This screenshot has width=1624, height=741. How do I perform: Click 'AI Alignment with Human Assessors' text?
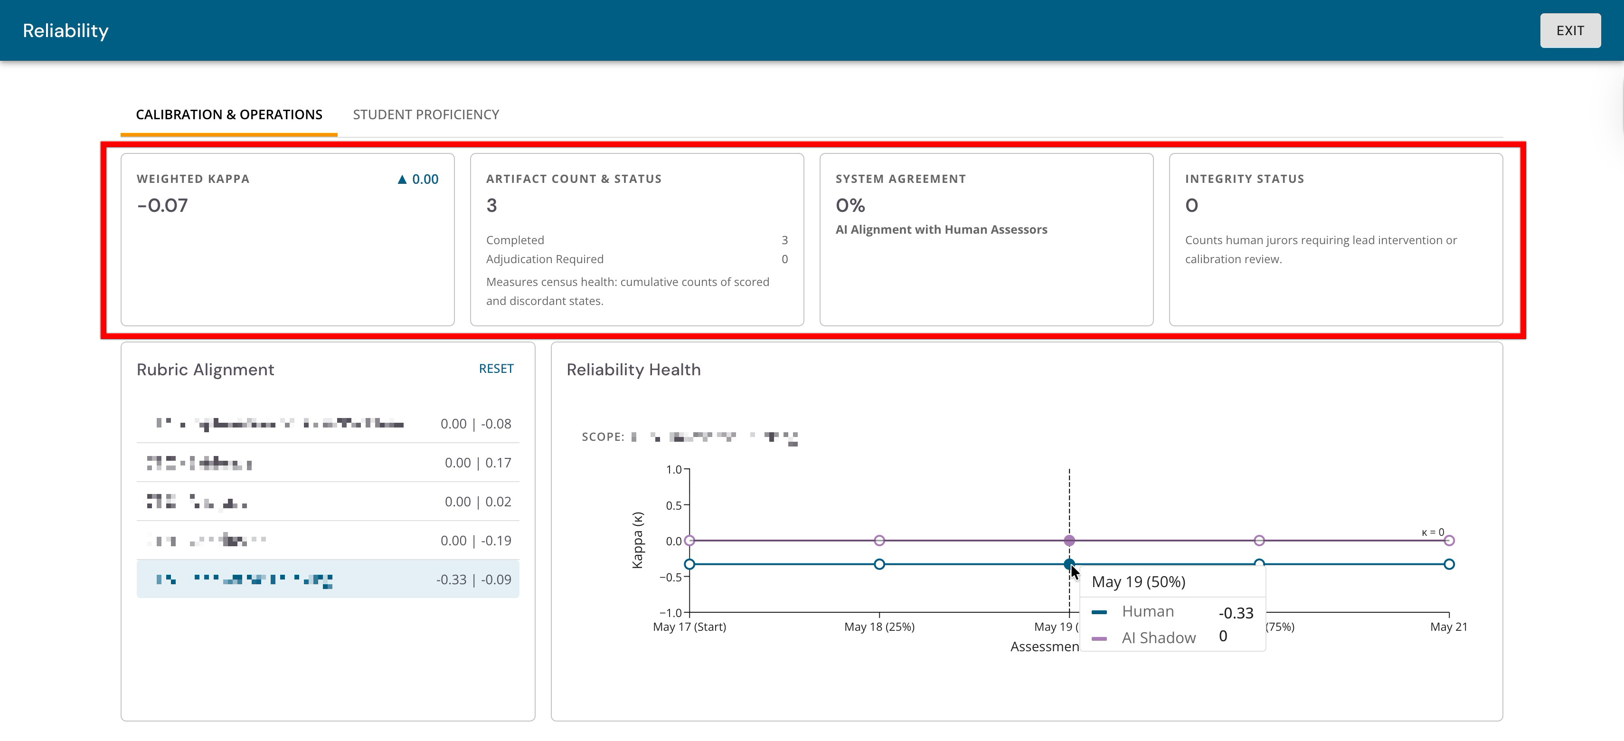coord(941,229)
